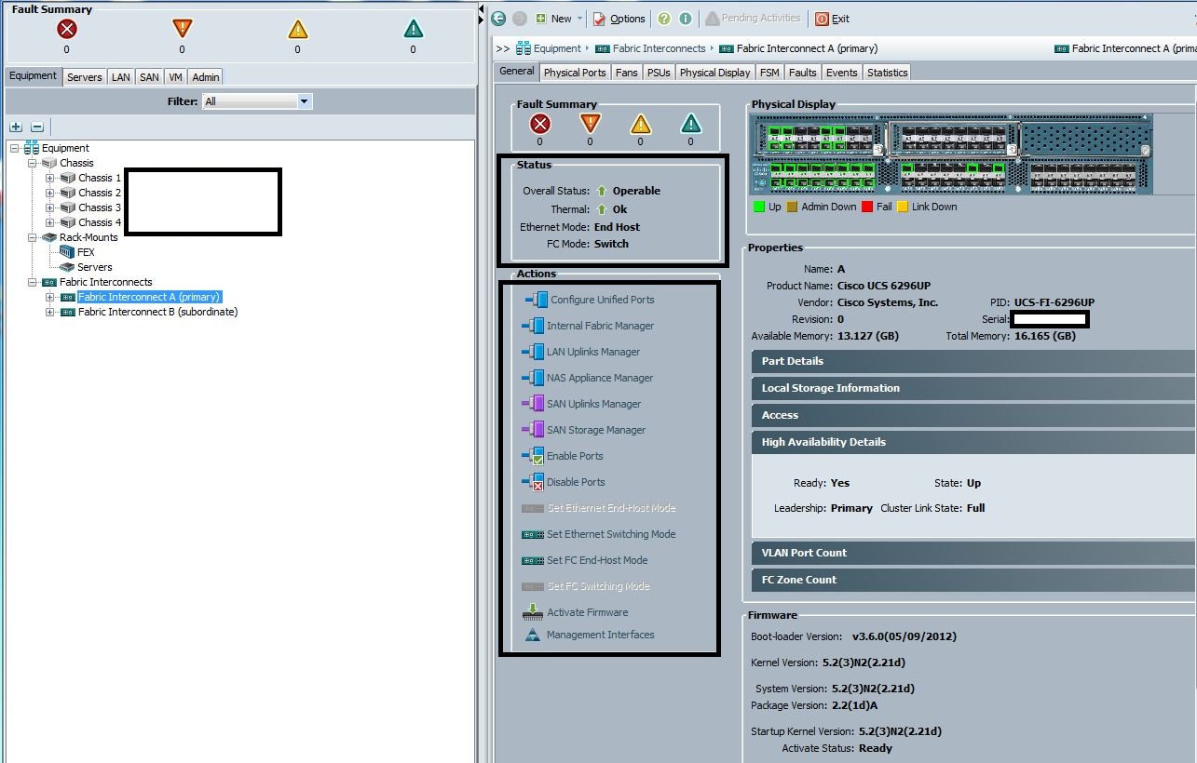Expand Fabric Interconnect B (subordinate) node
This screenshot has height=763, width=1197.
50,312
